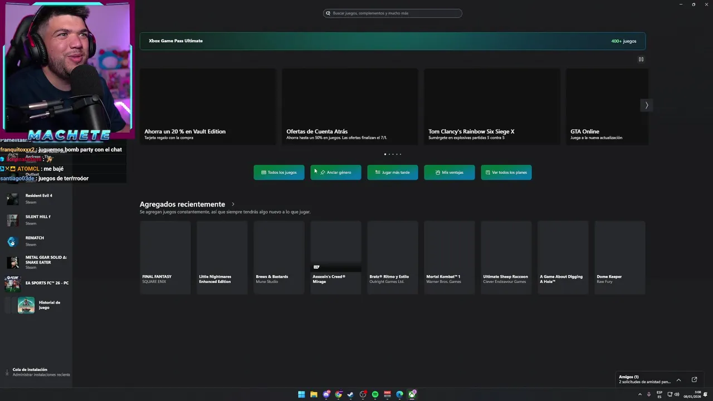Open the FINAL FANTASY game tile
This screenshot has width=713, height=401.
[x=165, y=257]
